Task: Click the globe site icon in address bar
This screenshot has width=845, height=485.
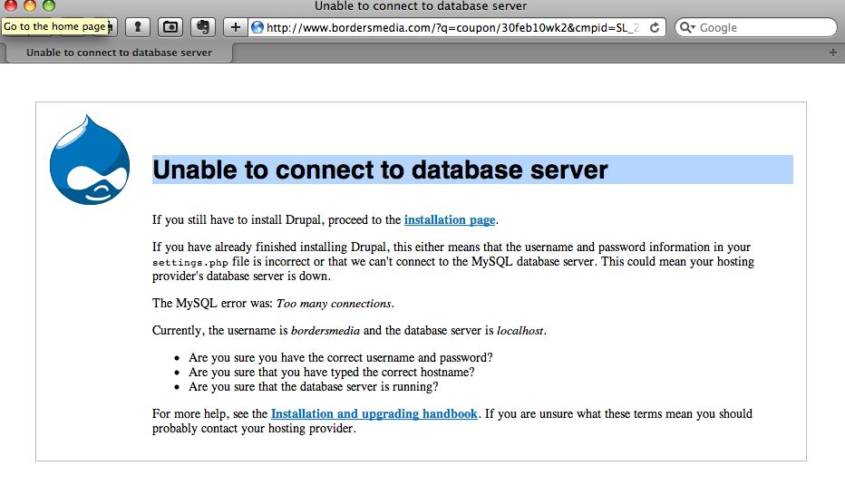Action: (257, 27)
